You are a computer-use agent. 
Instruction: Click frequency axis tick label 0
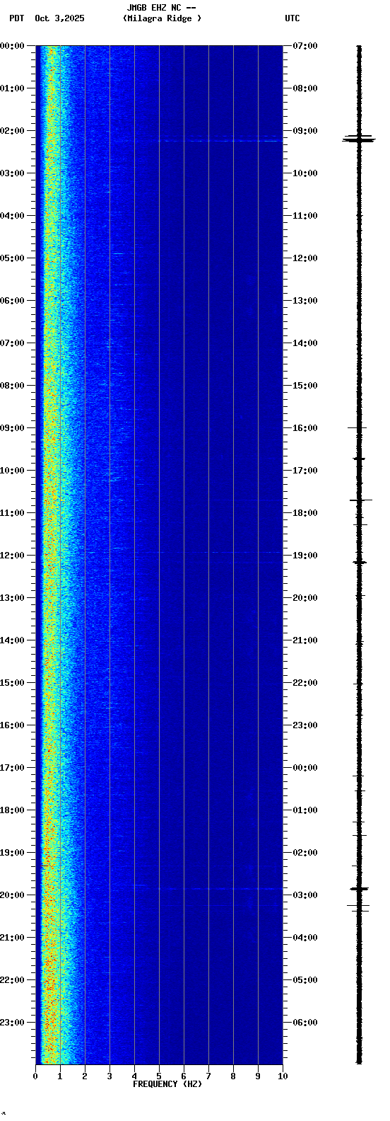pyautogui.click(x=35, y=1076)
